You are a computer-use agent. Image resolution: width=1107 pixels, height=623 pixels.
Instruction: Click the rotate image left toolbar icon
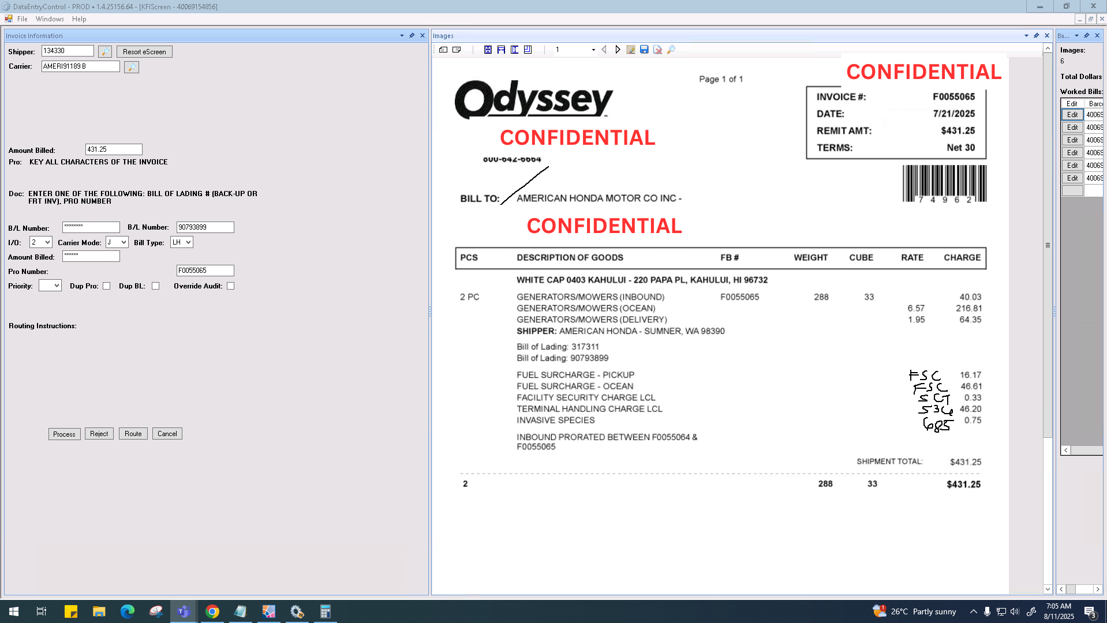click(443, 50)
